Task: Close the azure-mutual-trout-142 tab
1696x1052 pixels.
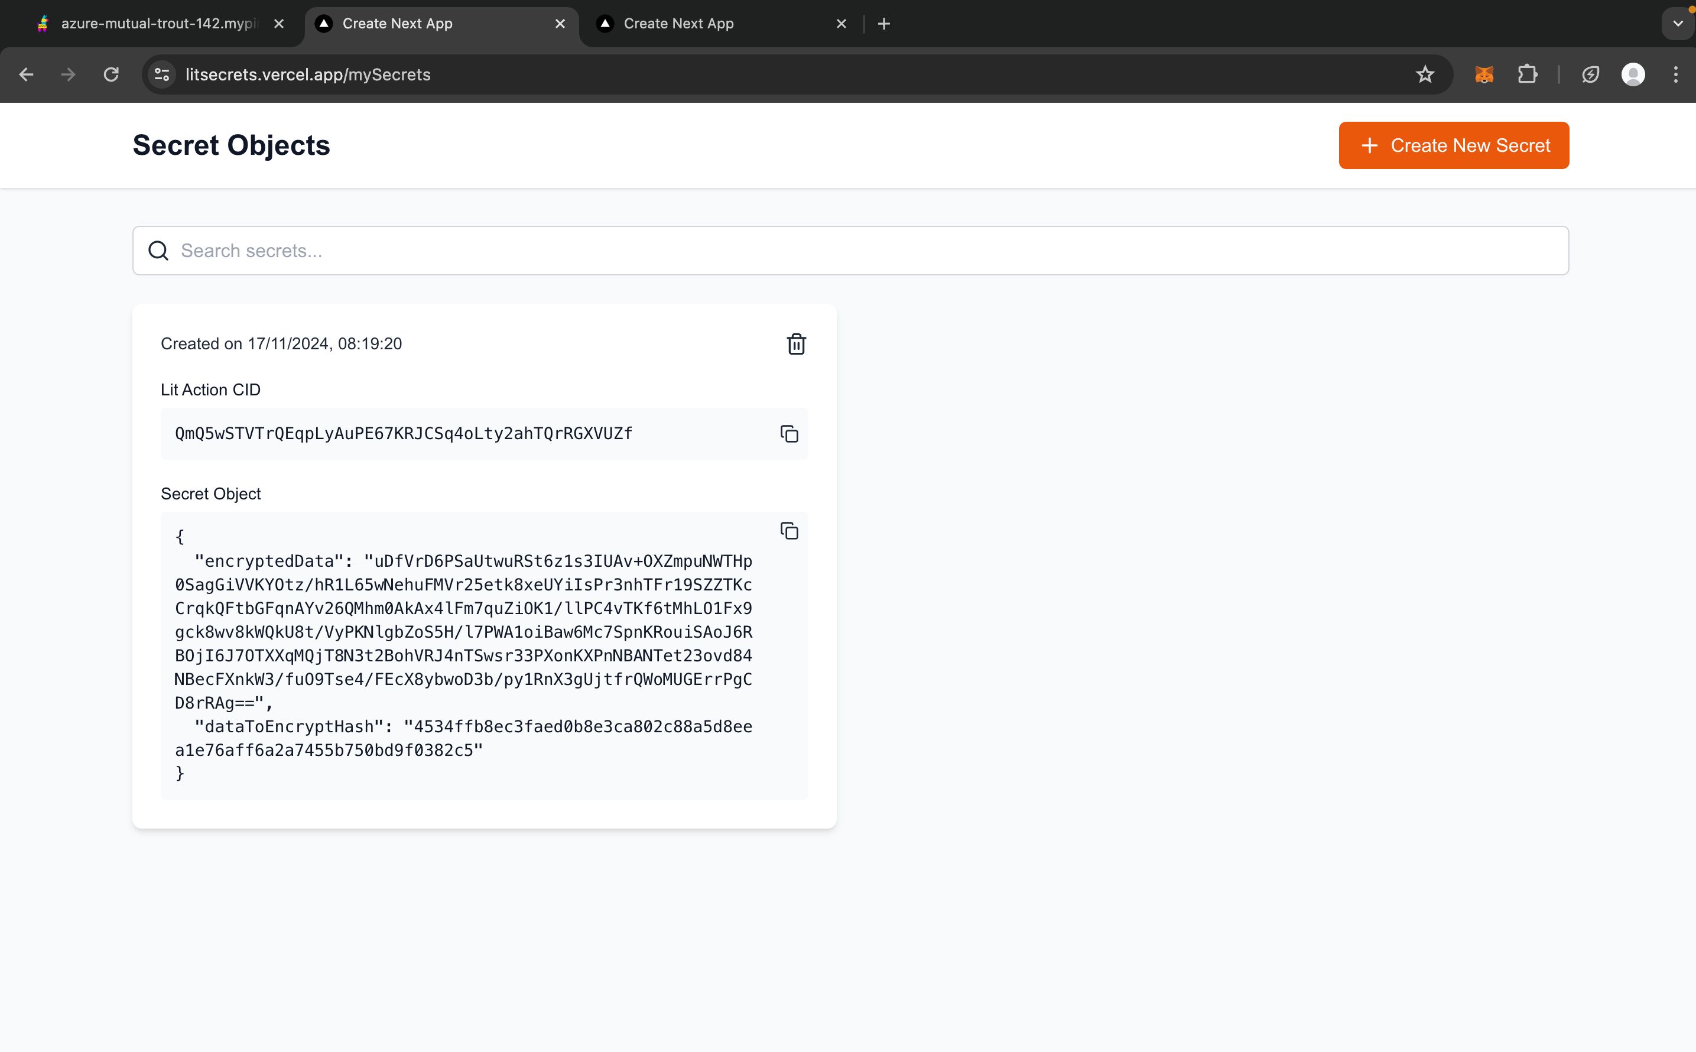Action: [x=279, y=24]
